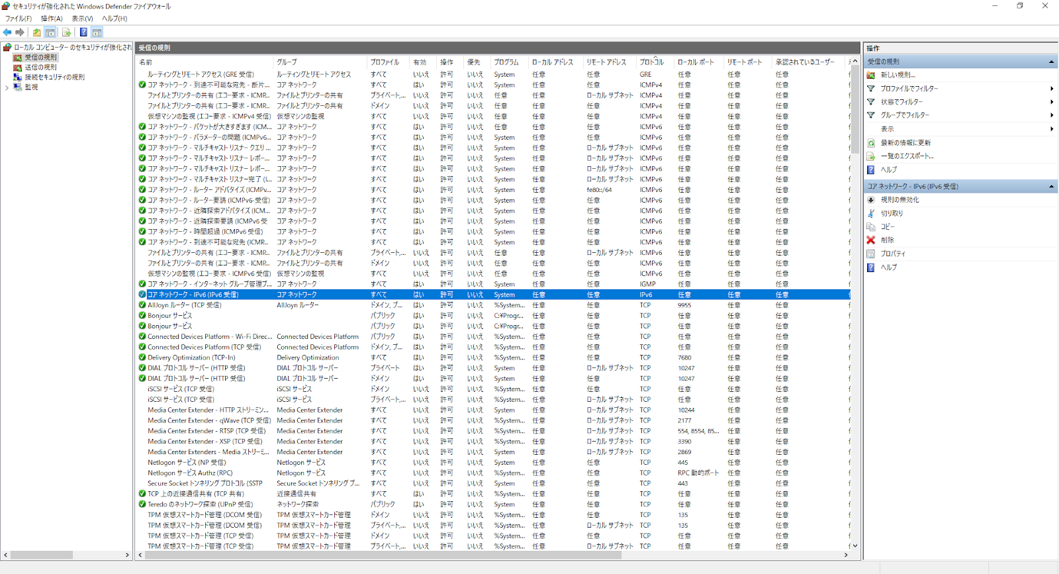Image resolution: width=1059 pixels, height=574 pixels.
Task: Sort by the プロファイル column header
Action: [x=389, y=62]
